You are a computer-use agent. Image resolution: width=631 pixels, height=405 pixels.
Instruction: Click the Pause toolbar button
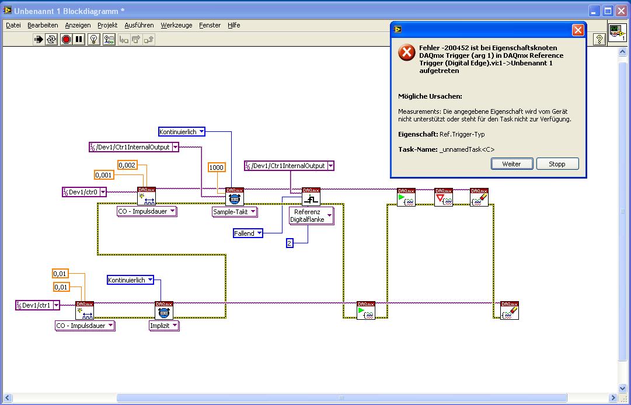click(x=79, y=40)
